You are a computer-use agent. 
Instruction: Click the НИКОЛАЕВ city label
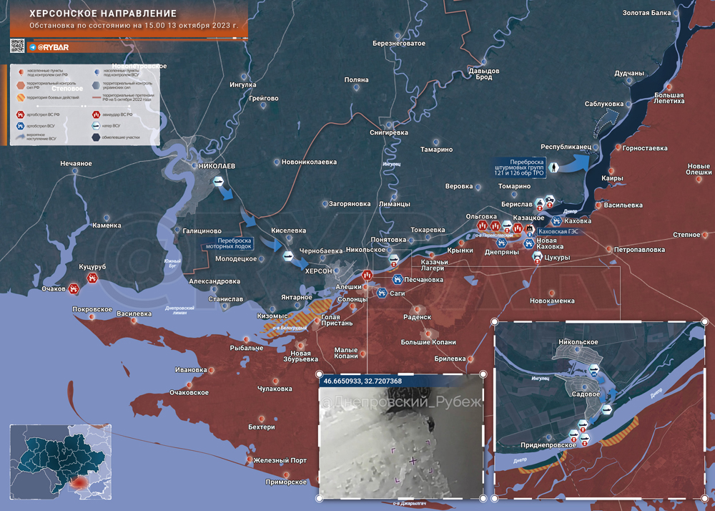point(217,166)
